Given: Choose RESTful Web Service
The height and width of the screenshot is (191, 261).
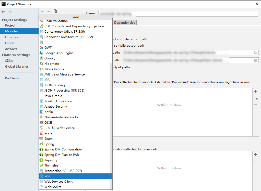Looking at the screenshot, I should (x=74, y=128).
